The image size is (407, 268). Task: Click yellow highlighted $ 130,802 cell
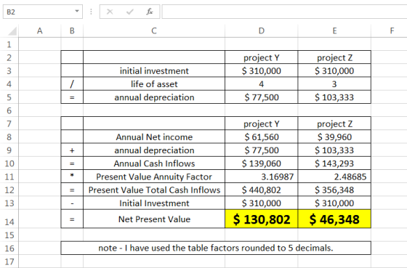(262, 219)
